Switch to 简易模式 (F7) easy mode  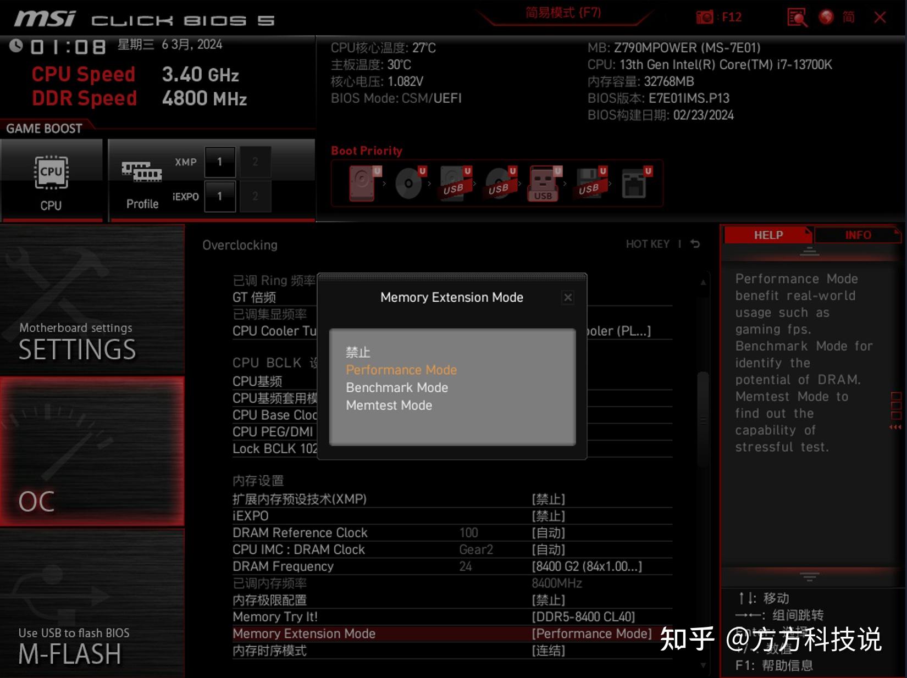click(563, 13)
